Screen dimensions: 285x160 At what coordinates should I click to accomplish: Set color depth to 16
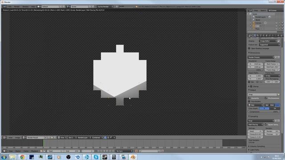275,108
